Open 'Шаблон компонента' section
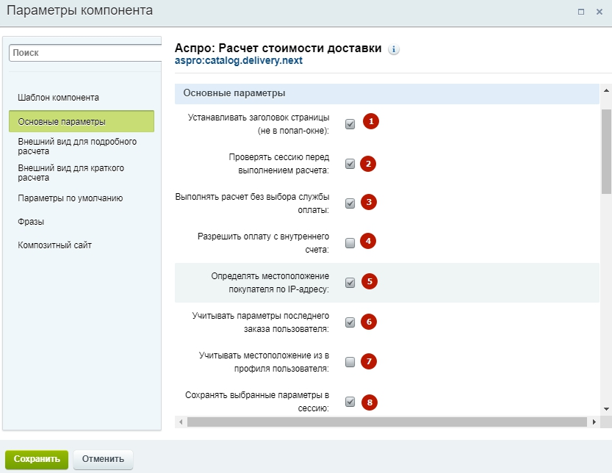This screenshot has width=612, height=473. [58, 98]
